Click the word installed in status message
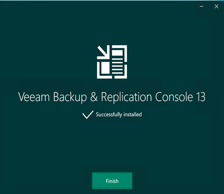The width and height of the screenshot is (224, 194). tap(133, 115)
